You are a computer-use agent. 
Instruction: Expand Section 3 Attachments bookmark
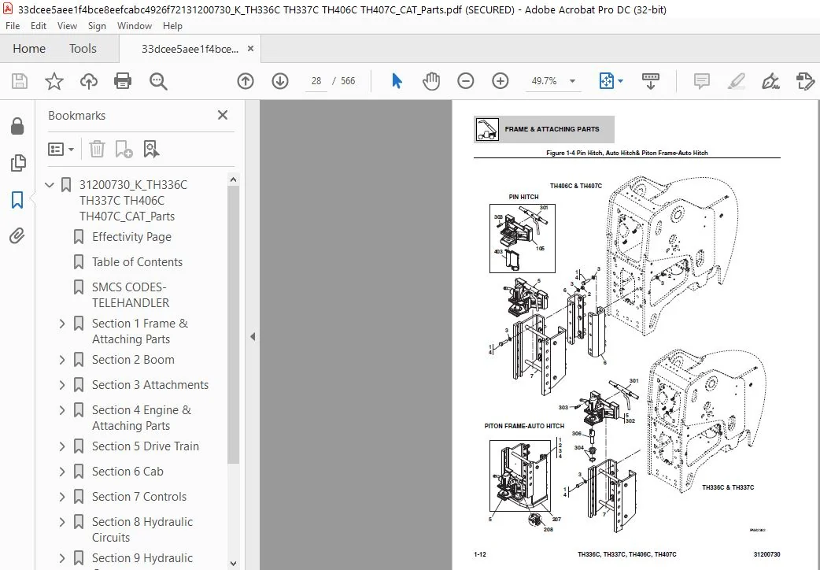click(x=62, y=385)
